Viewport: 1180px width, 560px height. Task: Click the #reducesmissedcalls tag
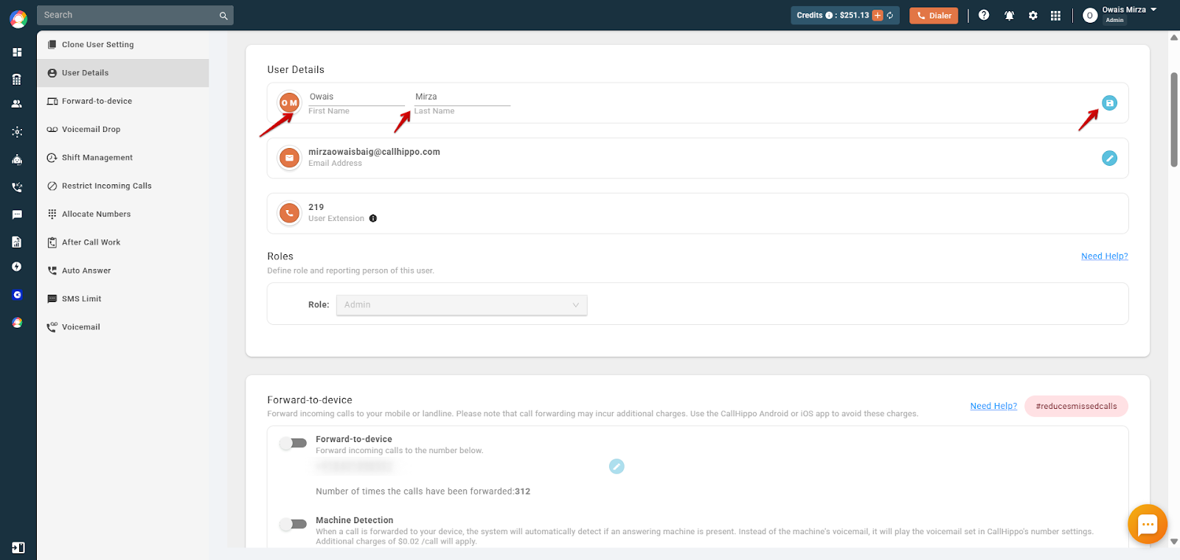point(1076,406)
